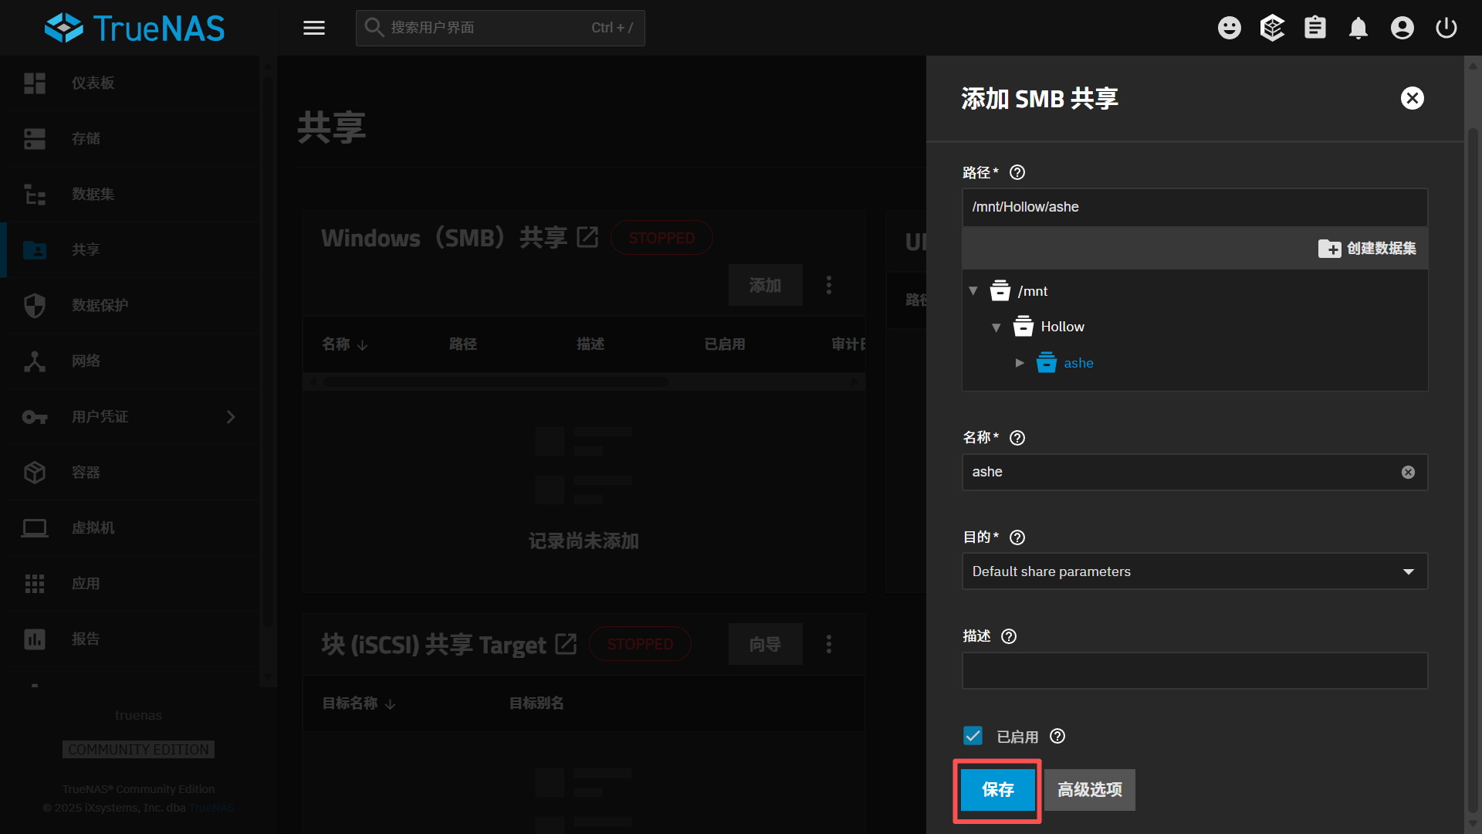Save the SMB share with 保存
Image resolution: width=1482 pixels, height=834 pixels.
(x=997, y=789)
